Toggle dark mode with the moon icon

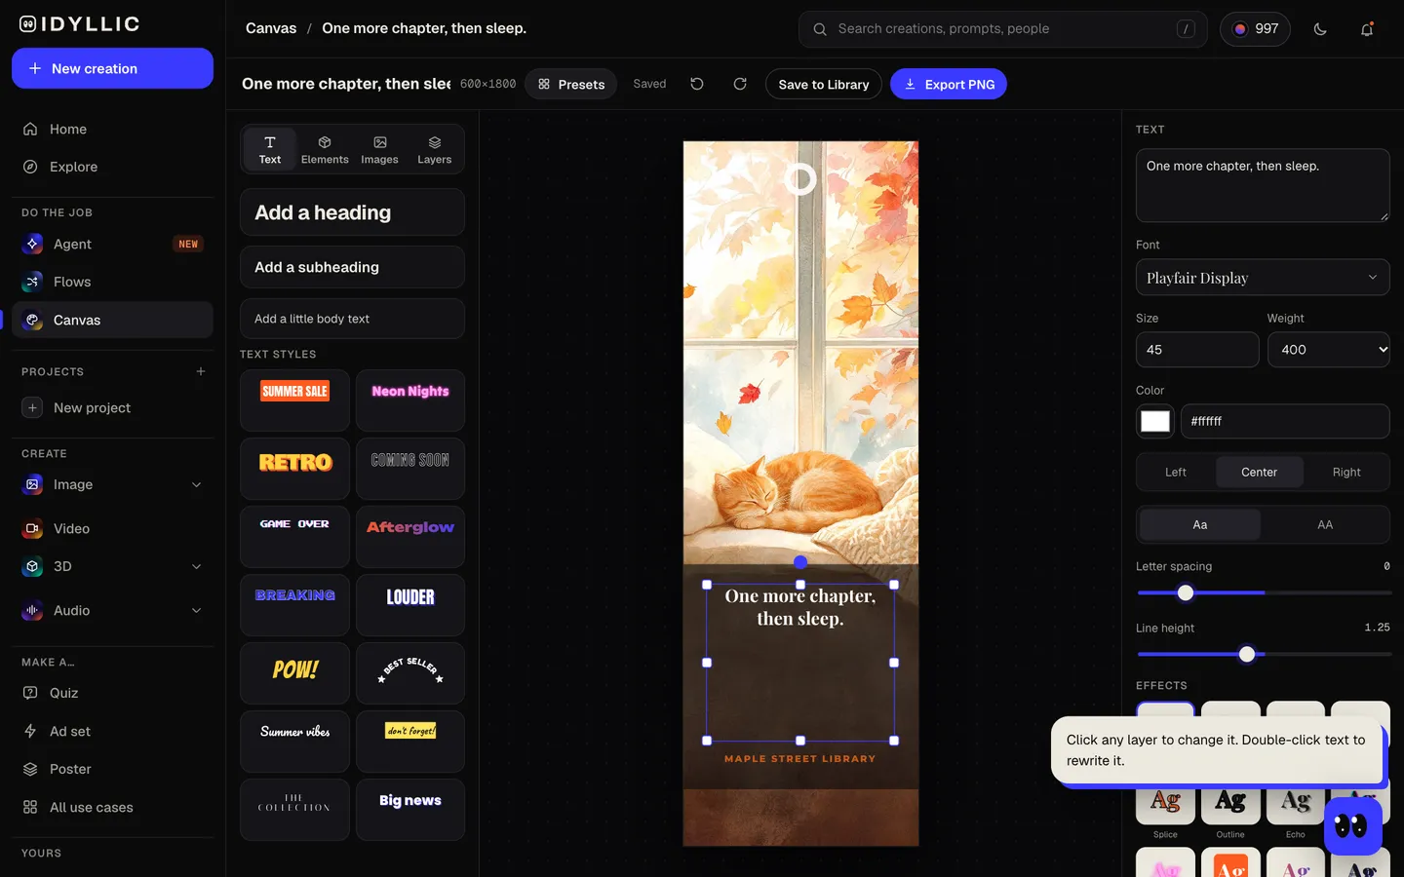tap(1320, 29)
